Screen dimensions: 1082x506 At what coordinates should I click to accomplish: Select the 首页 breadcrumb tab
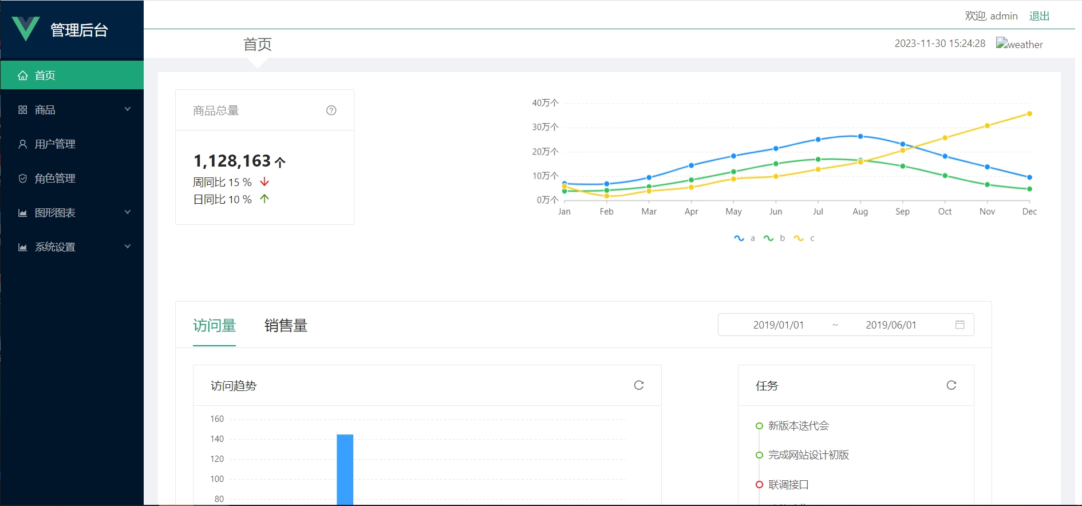pyautogui.click(x=257, y=44)
